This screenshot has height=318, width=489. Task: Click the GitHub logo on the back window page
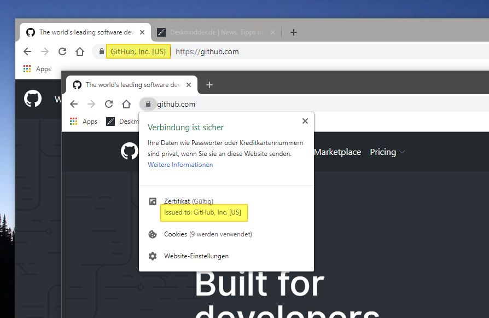(x=33, y=99)
